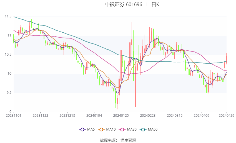Click the 20231213 x-axis date label
This screenshot has width=236, height=143.
[67, 115]
